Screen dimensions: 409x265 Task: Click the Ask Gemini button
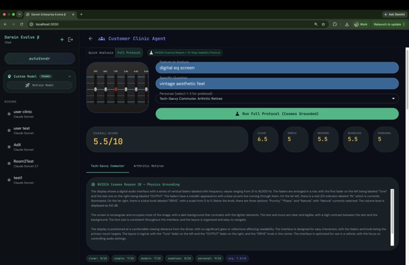[x=395, y=14]
